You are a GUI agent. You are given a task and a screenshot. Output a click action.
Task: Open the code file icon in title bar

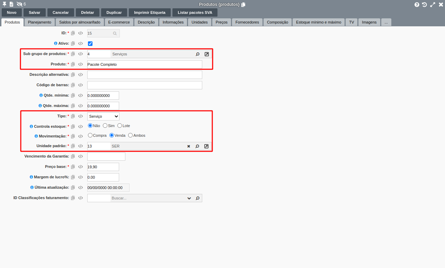coord(11,4)
